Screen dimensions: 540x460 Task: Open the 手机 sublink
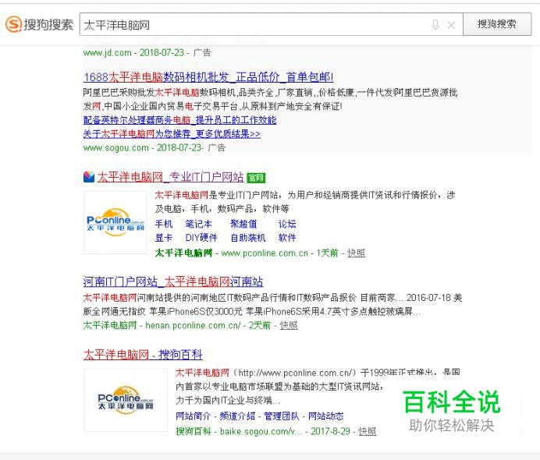click(164, 224)
